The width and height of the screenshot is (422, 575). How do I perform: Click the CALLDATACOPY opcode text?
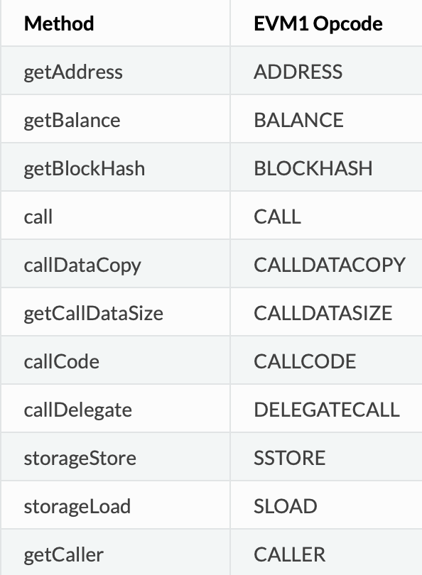tap(330, 265)
